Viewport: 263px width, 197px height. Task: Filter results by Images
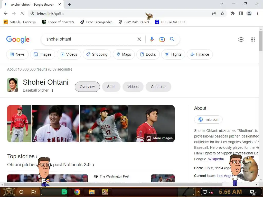pyautogui.click(x=43, y=54)
